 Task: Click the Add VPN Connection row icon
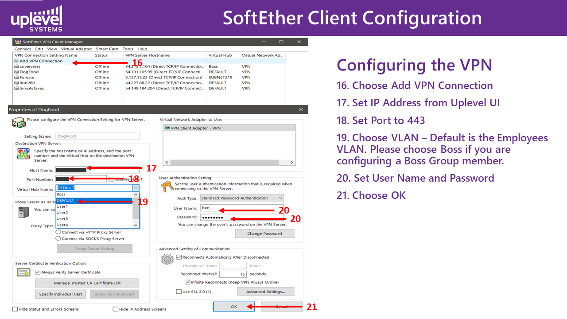[x=16, y=61]
